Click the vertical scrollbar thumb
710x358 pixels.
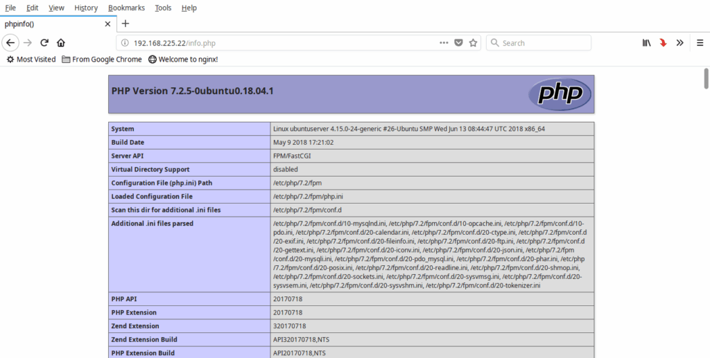click(706, 78)
